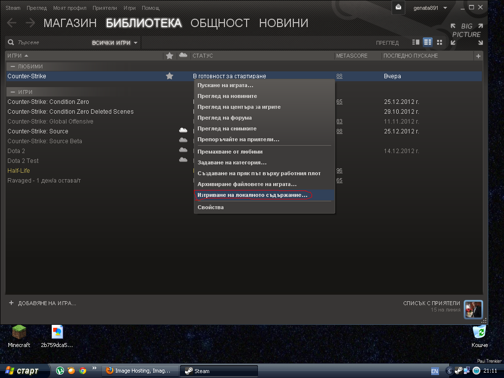Click EN language indicator in taskbar
This screenshot has width=504, height=378.
tap(435, 371)
